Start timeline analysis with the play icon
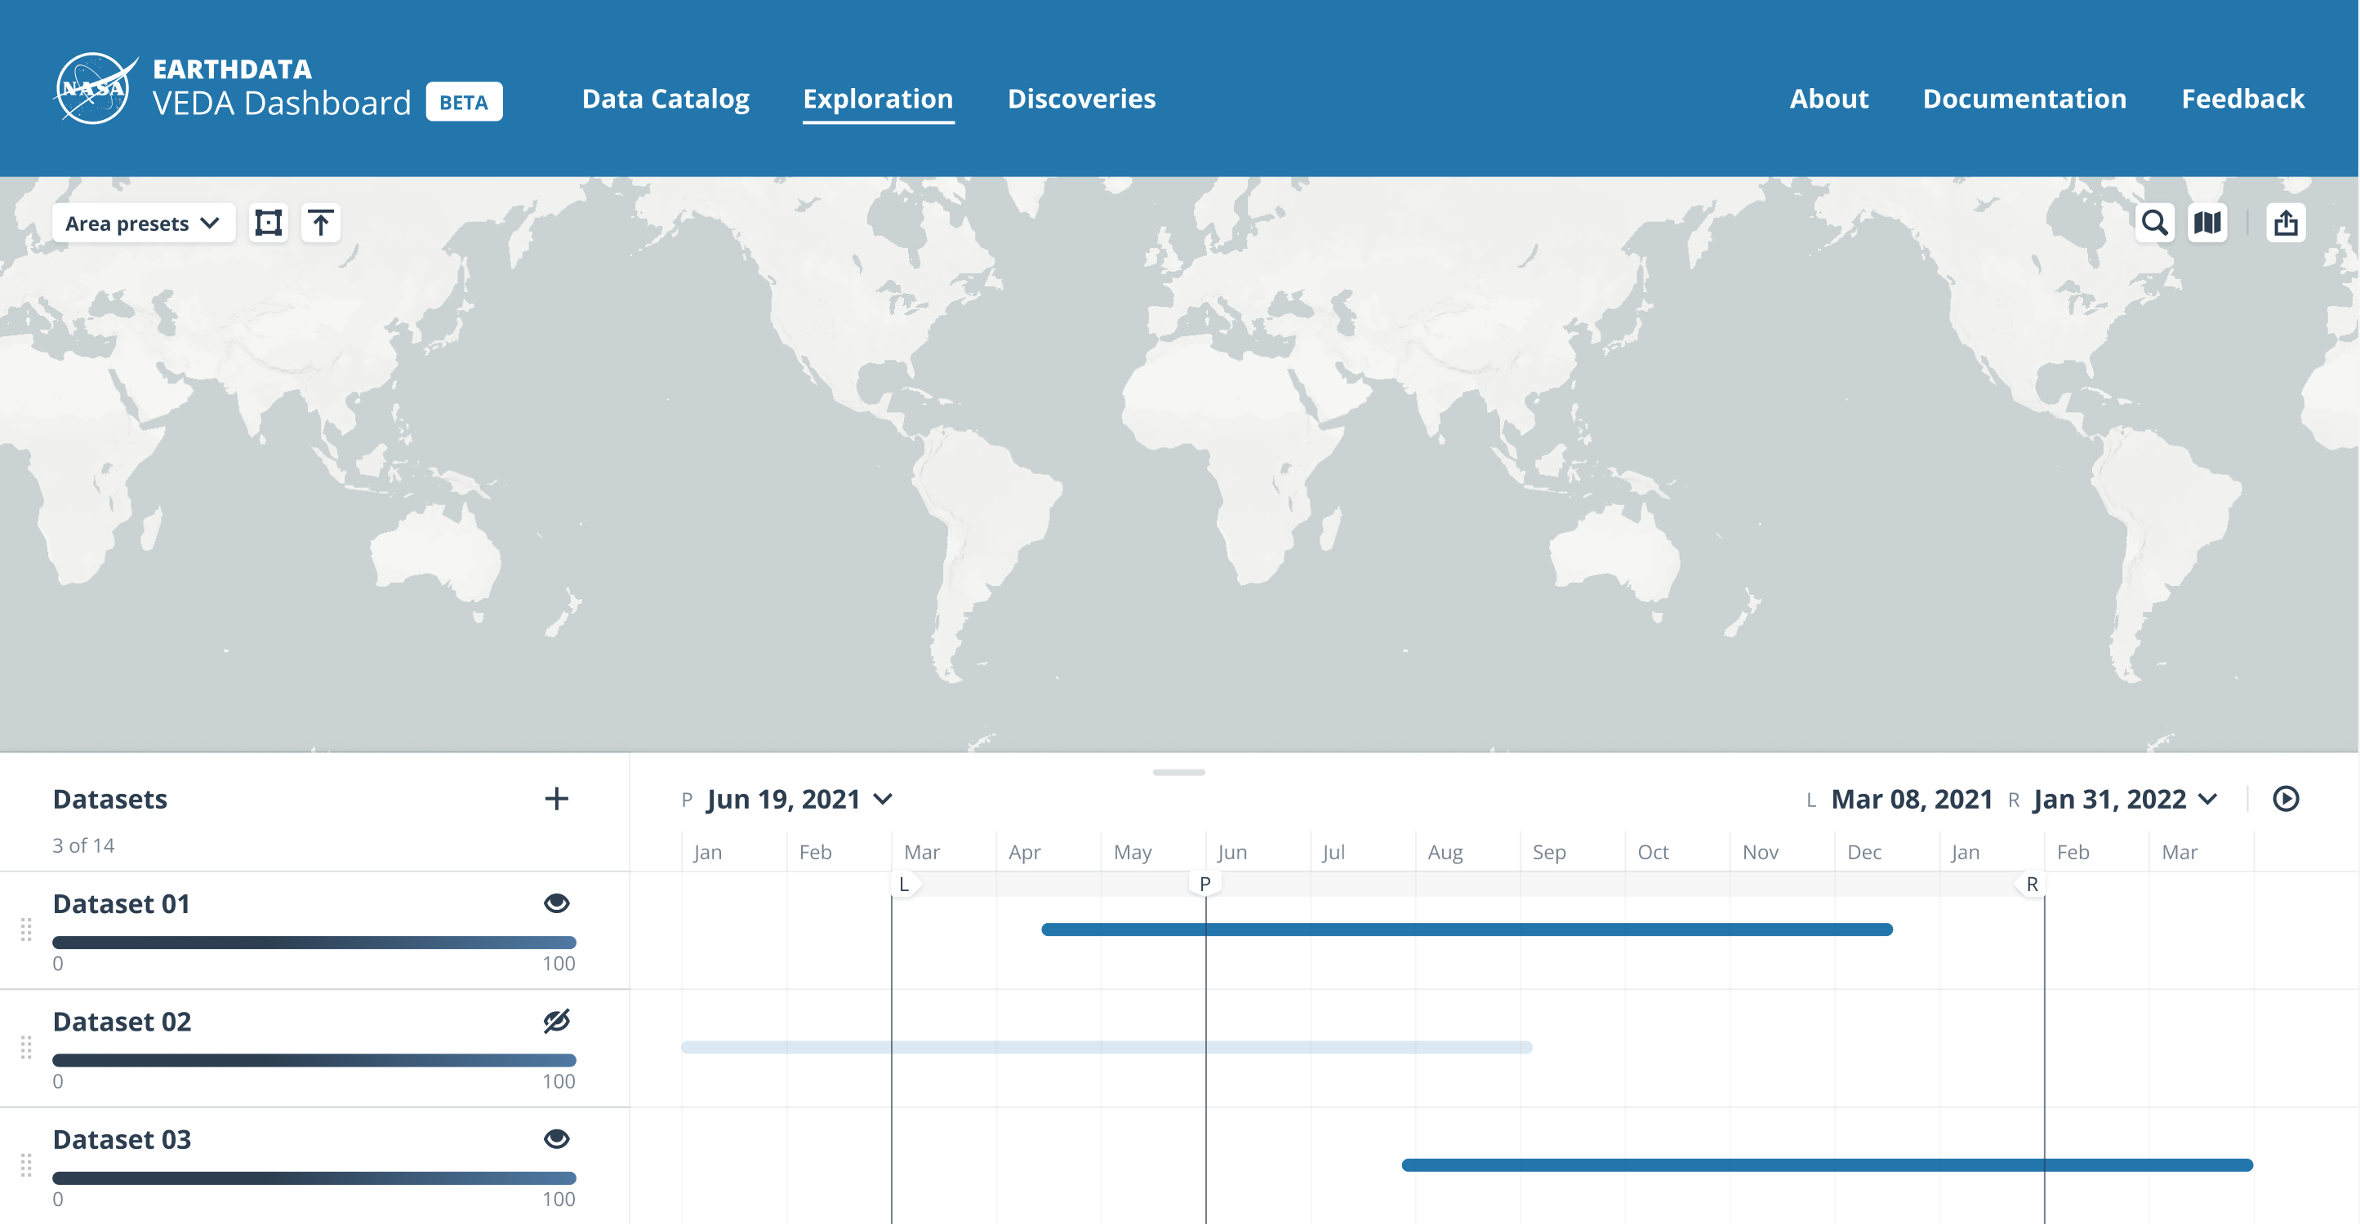Viewport: 2360px width, 1224px height. click(x=2287, y=798)
